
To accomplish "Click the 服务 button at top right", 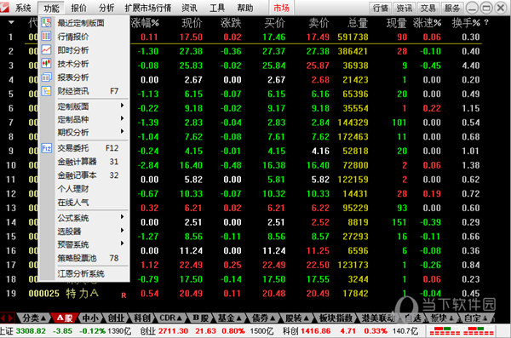I will point(452,8).
